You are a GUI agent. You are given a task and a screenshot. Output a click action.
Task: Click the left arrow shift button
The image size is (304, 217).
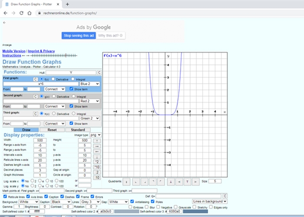click(x=97, y=151)
